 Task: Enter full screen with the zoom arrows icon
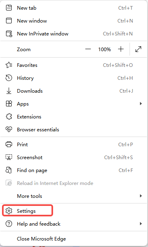(x=138, y=49)
